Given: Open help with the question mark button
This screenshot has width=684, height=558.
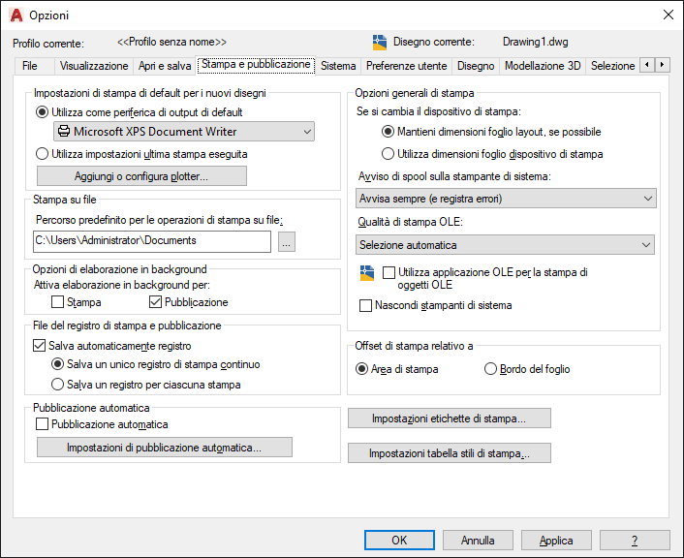Looking at the screenshot, I should click(x=635, y=541).
